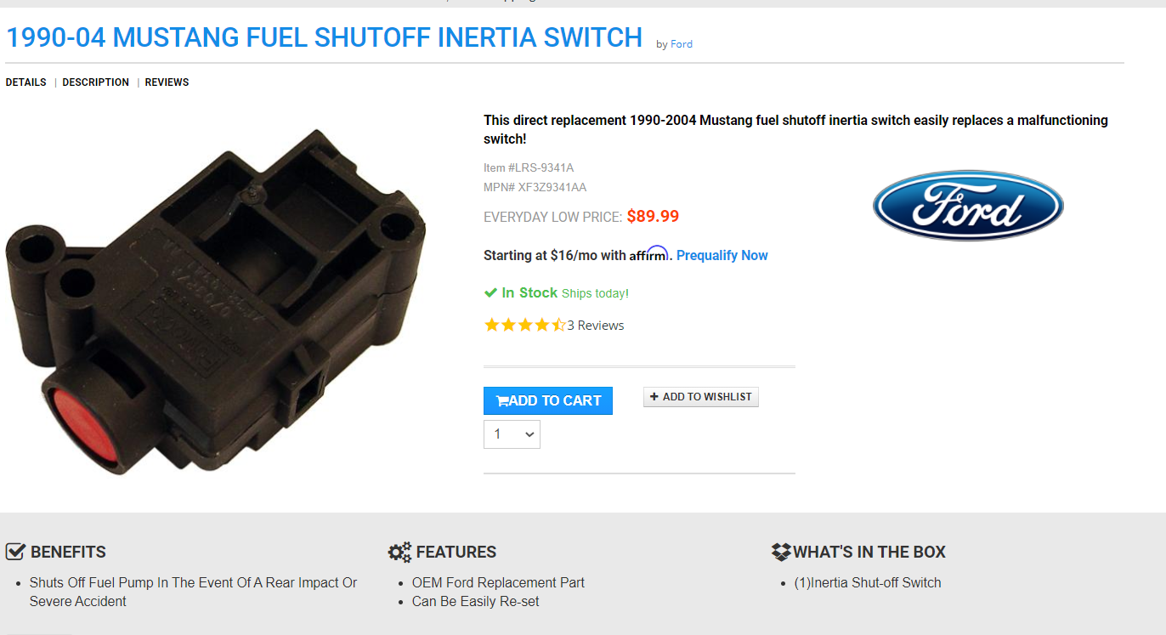Click the product title heading
Screen dimensions: 1166x635
(x=324, y=37)
